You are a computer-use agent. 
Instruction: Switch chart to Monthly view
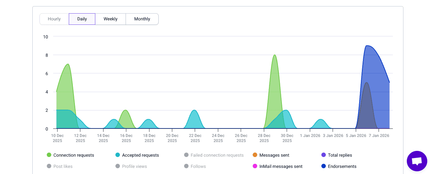coord(142,19)
